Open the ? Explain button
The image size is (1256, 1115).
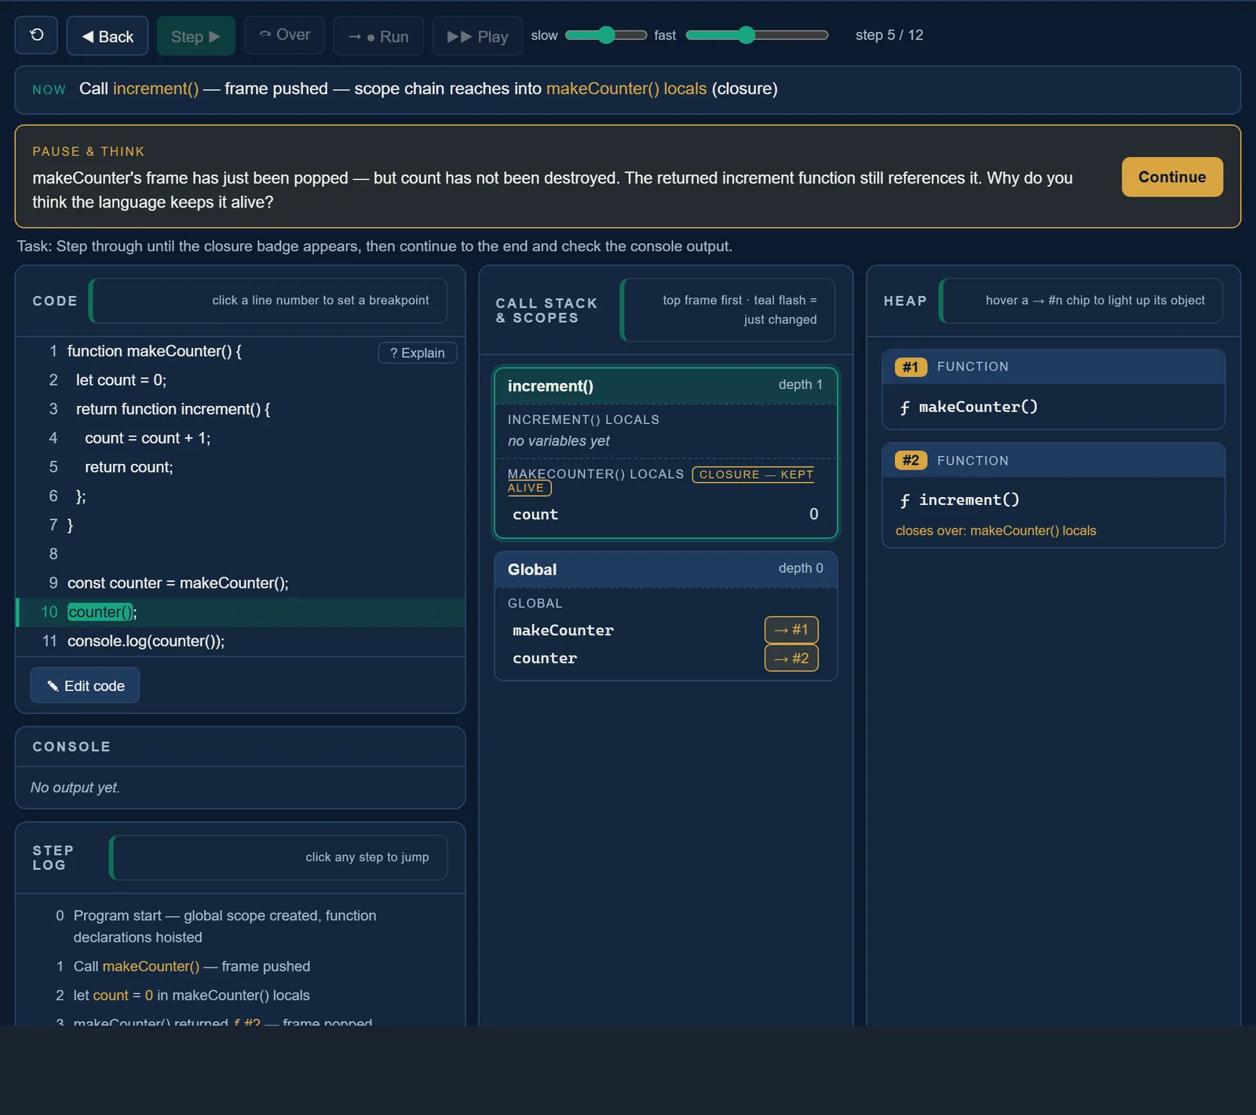pyautogui.click(x=418, y=353)
